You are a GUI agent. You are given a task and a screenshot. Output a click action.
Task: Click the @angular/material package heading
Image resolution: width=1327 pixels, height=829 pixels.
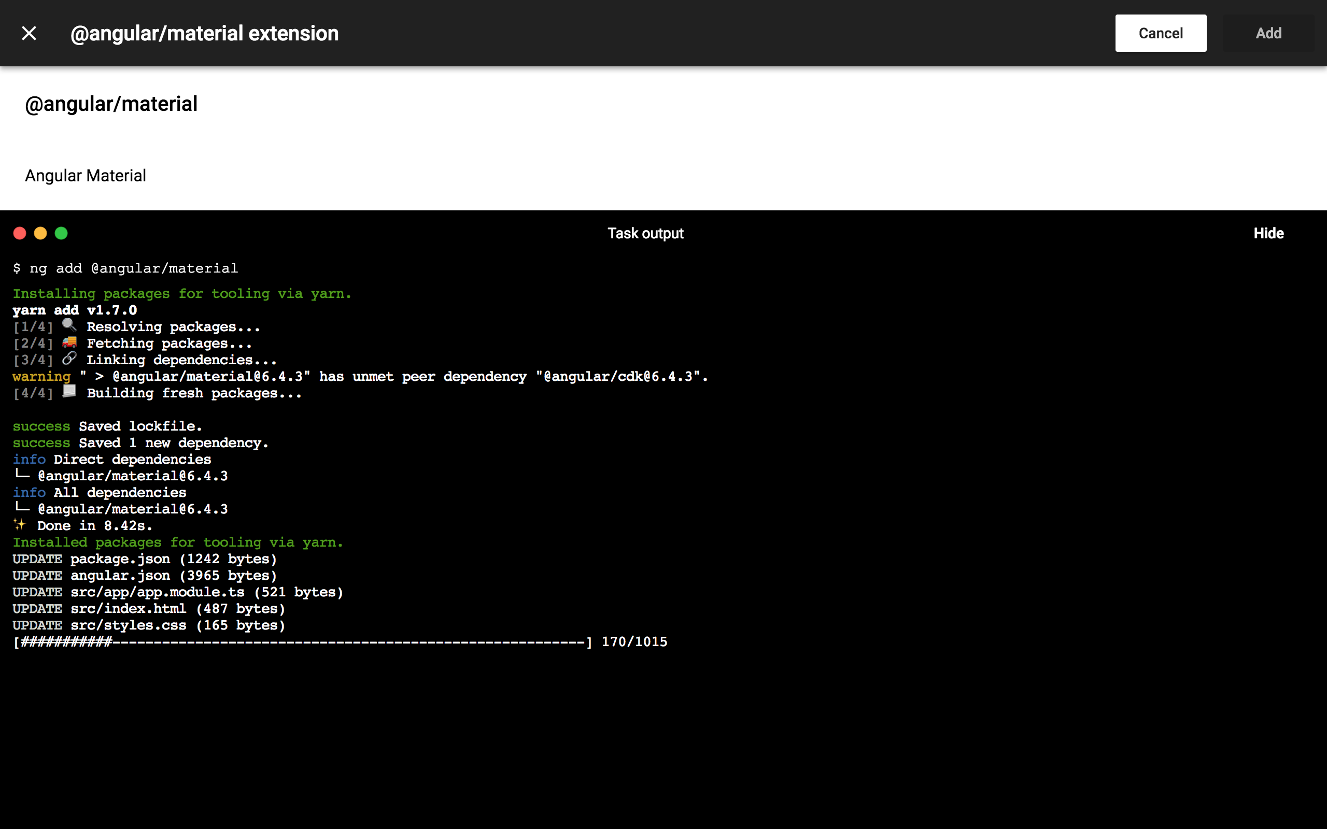(x=111, y=104)
